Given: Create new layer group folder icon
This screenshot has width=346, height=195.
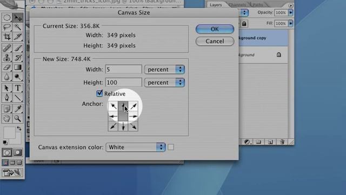Looking at the screenshot, I should click(x=258, y=142).
